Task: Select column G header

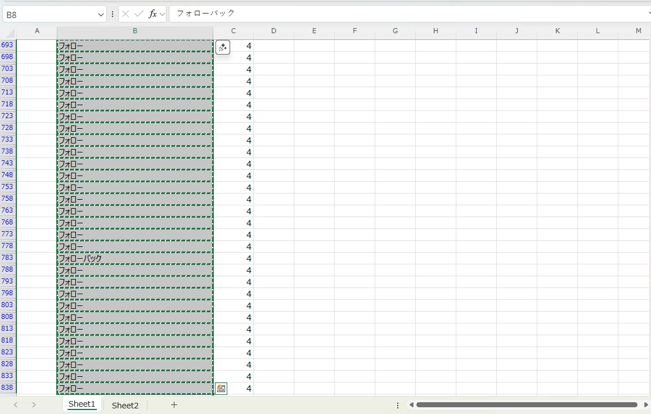Action: pyautogui.click(x=395, y=31)
